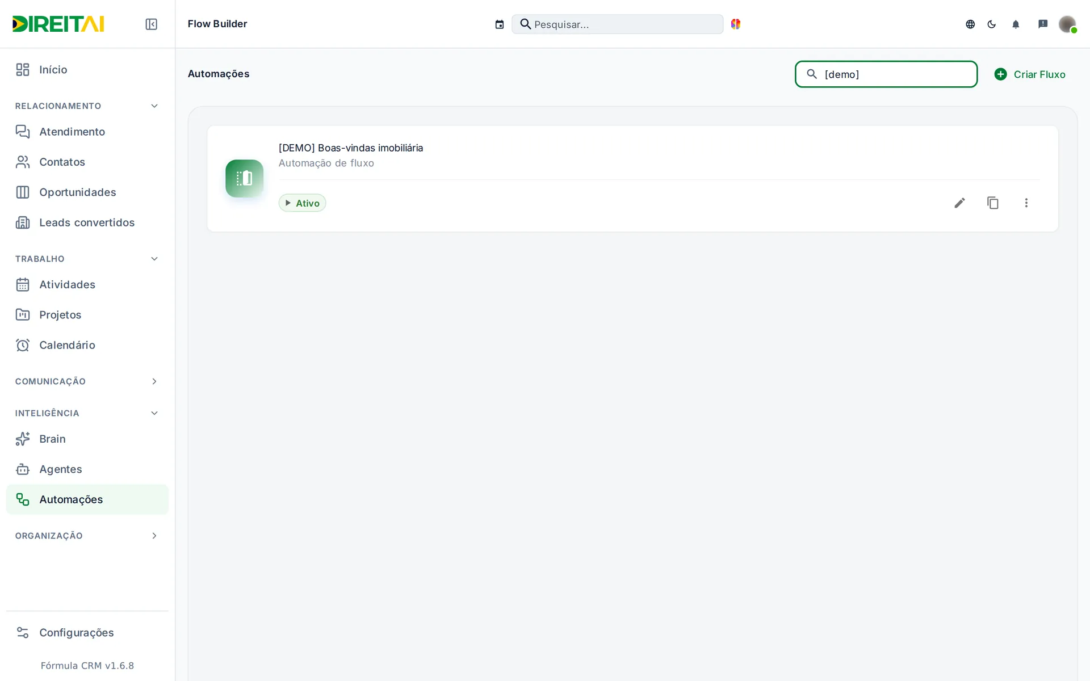
Task: Open Projetos page
Action: pyautogui.click(x=87, y=315)
